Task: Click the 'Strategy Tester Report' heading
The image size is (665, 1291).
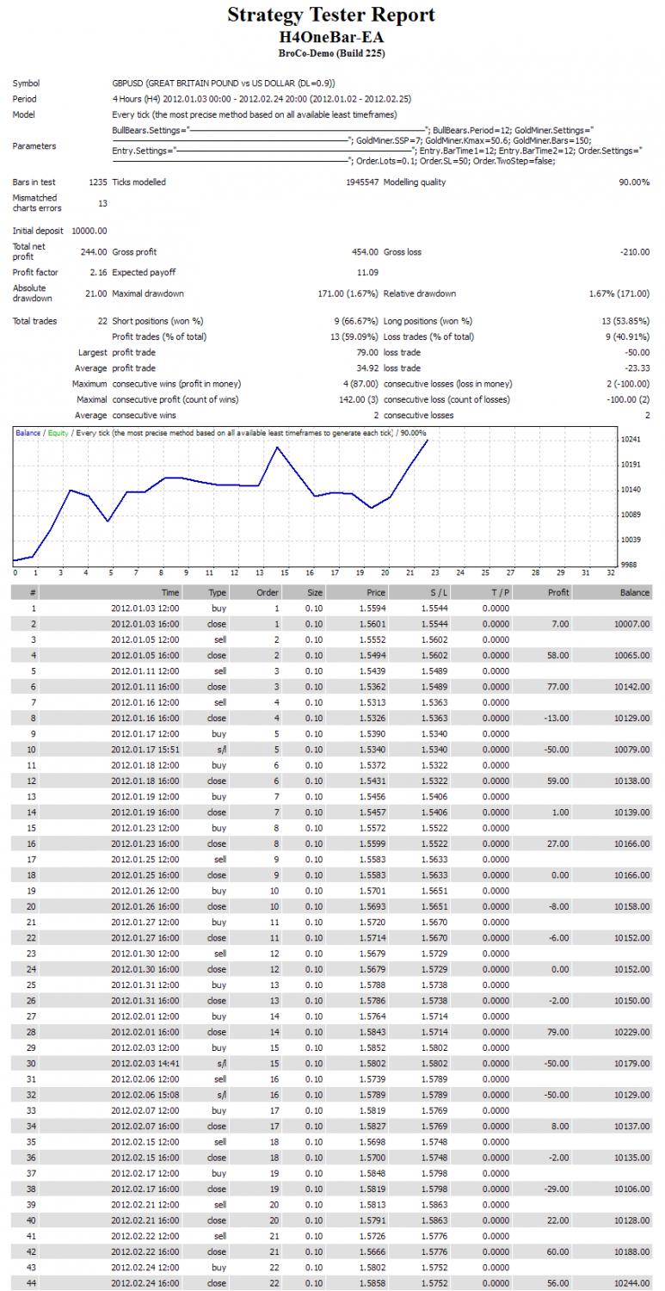Action: [x=331, y=15]
